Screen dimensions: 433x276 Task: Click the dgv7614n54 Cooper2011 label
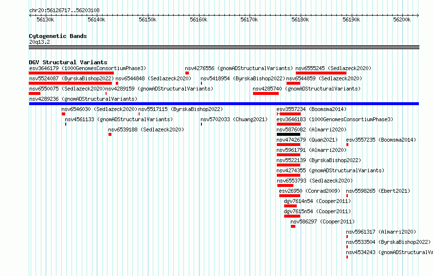(x=317, y=201)
